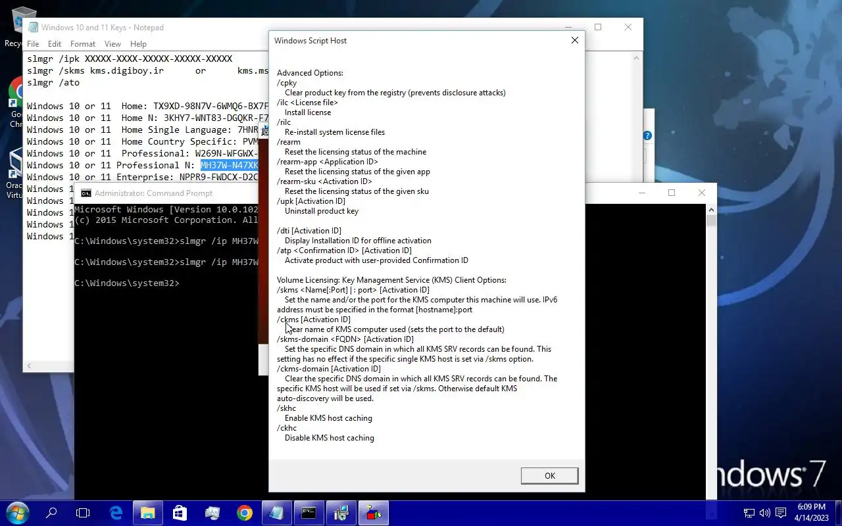The width and height of the screenshot is (842, 526).
Task: Click 'slmgr /ipk XXXXX' line in Notepad
Action: point(130,59)
